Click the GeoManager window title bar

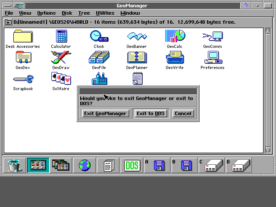(x=132, y=6)
